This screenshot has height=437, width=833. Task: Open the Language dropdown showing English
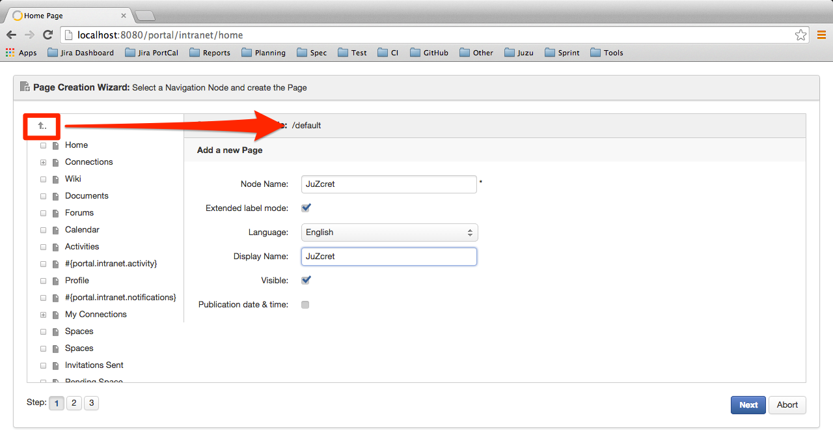coord(390,233)
